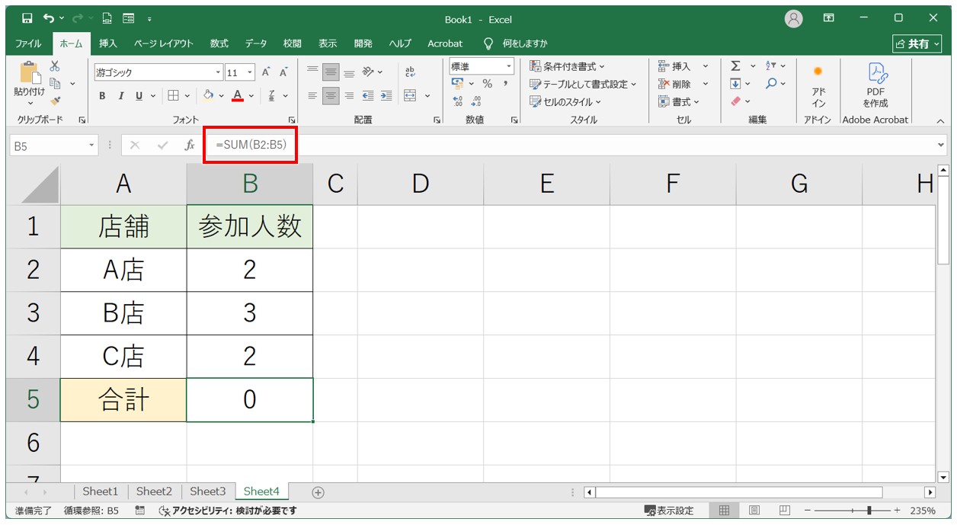The image size is (957, 525).
Task: Click the Create PDF (PDFを作成) icon
Action: pyautogui.click(x=875, y=85)
